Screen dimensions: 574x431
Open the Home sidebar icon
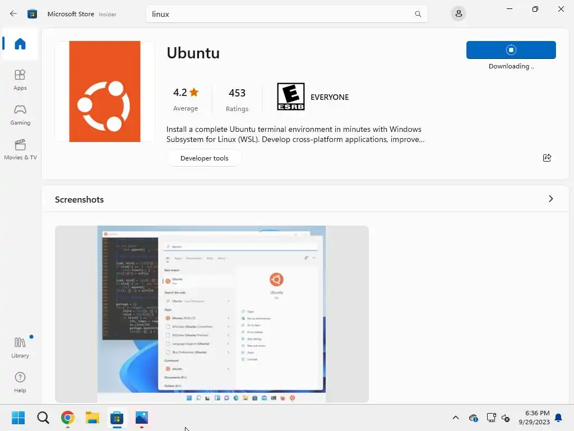20,44
